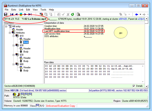Open the Tools menu

pos(43,10)
